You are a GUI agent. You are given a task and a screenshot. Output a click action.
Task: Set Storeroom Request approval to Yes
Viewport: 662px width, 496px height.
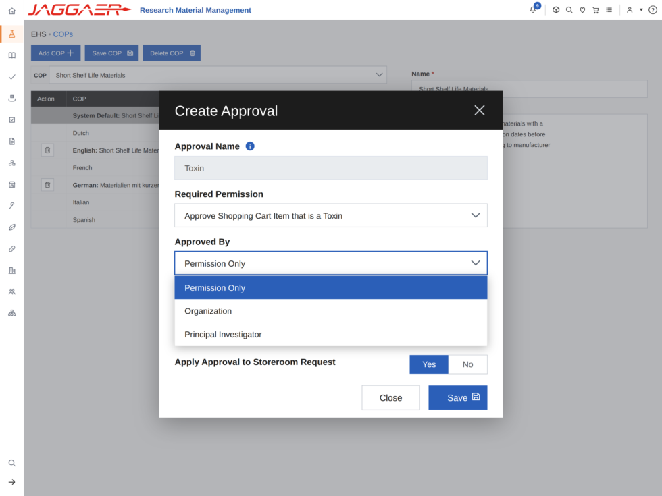[x=429, y=364]
